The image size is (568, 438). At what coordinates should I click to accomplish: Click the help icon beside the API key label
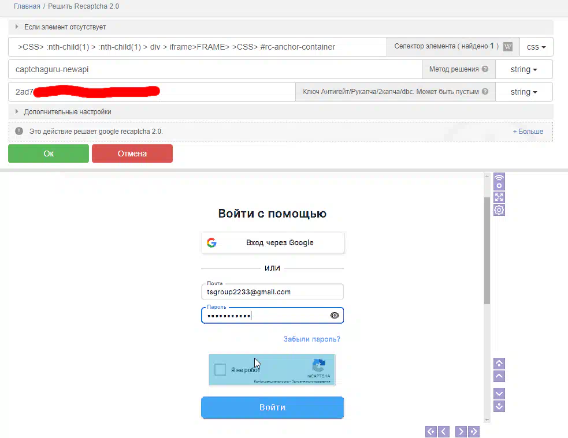[485, 92]
